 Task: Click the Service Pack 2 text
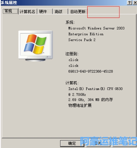click(82, 40)
